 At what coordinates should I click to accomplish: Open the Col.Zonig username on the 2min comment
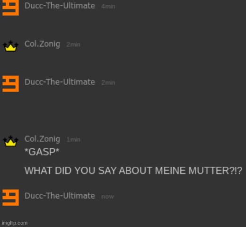(42, 44)
